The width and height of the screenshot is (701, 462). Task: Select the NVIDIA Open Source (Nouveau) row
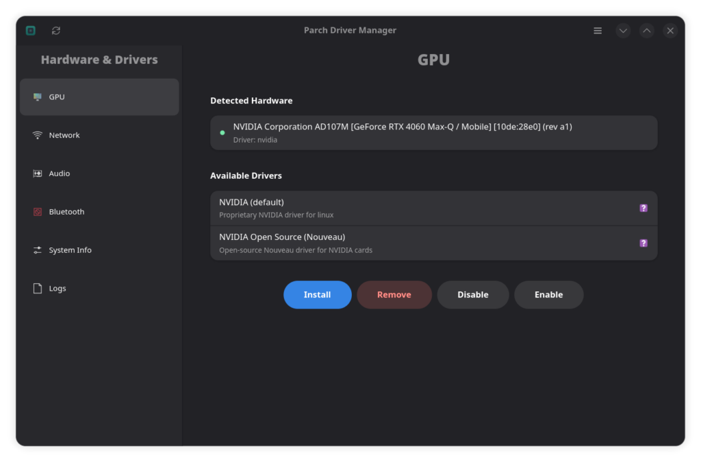[x=433, y=243]
